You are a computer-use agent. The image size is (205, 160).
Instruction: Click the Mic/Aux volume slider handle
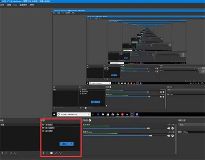[x=150, y=136]
